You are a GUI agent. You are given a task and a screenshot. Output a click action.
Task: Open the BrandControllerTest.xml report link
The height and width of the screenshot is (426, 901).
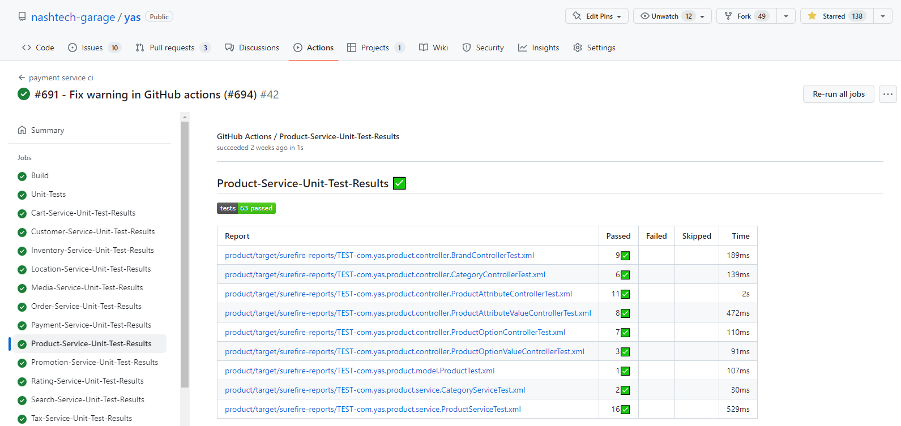379,255
